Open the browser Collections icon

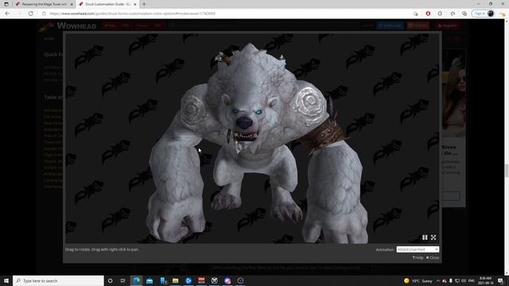pyautogui.click(x=464, y=14)
